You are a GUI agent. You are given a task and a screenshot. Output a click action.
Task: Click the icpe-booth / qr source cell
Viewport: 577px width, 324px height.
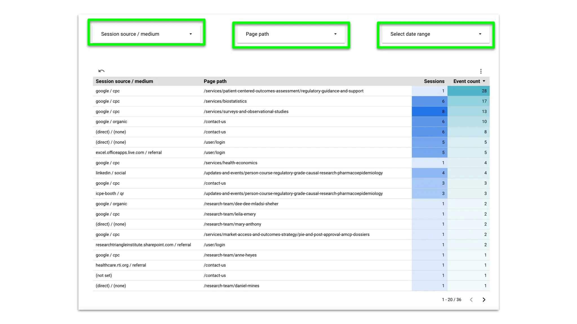click(x=110, y=193)
